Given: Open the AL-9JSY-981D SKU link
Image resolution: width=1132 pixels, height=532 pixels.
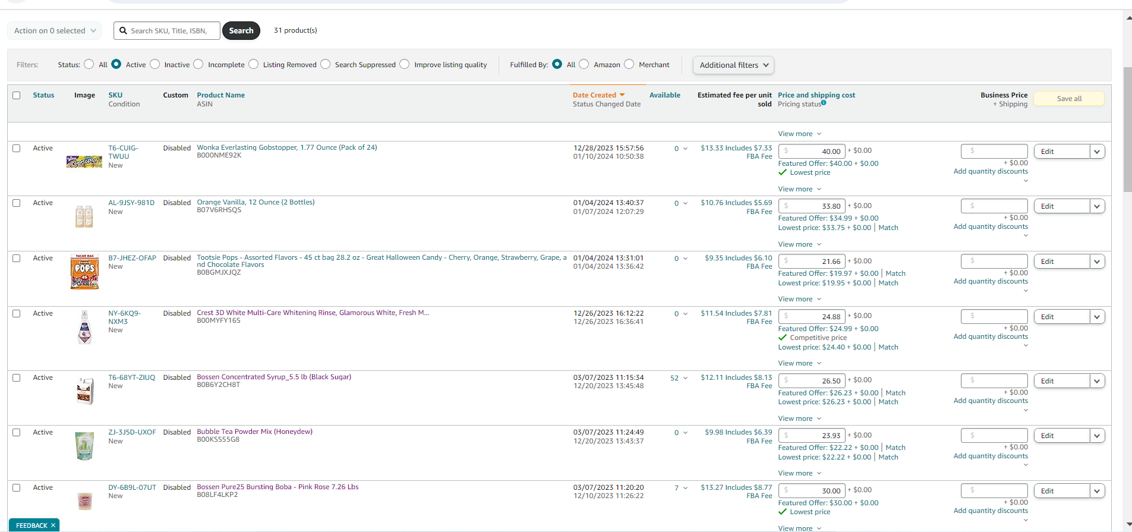Looking at the screenshot, I should [x=131, y=203].
